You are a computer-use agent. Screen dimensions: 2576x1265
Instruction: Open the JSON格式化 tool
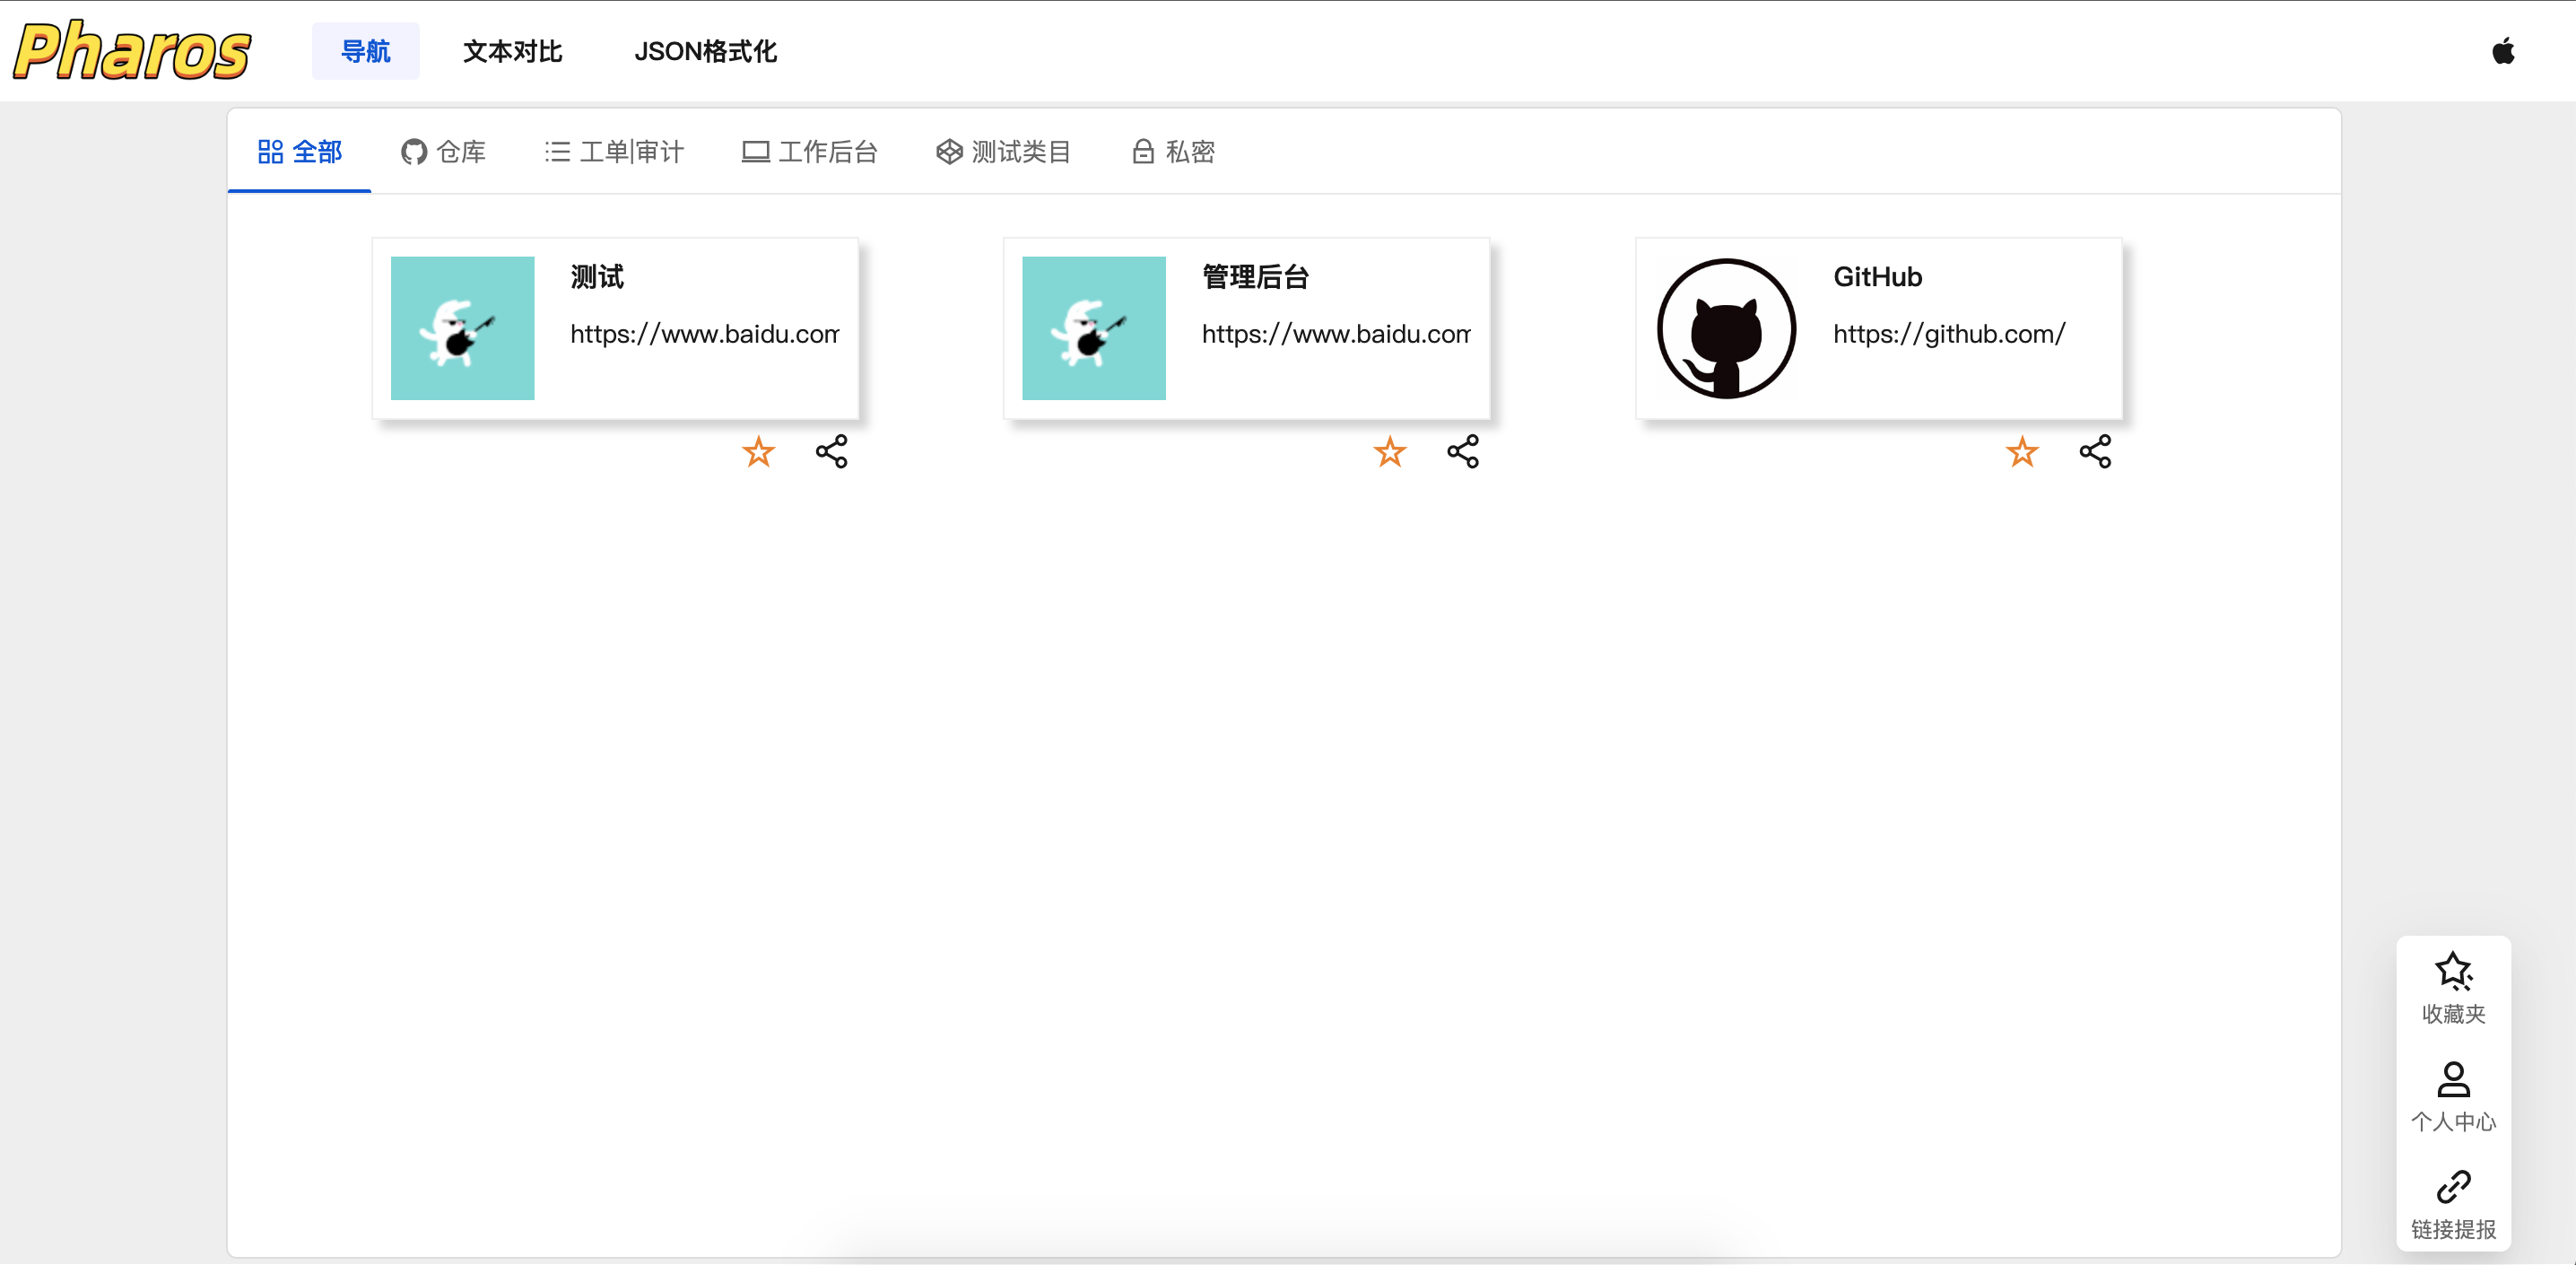point(706,51)
